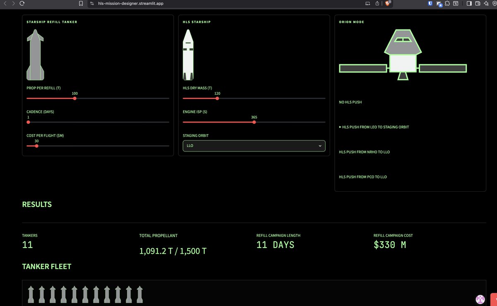Click the Prop Per Refill (T) label
This screenshot has height=306, width=497.
pos(43,88)
